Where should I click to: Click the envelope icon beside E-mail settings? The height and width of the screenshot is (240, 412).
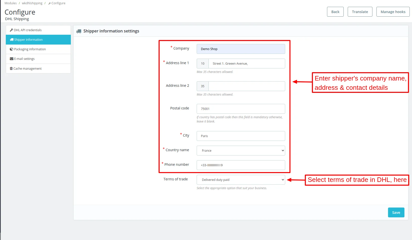tap(12, 59)
